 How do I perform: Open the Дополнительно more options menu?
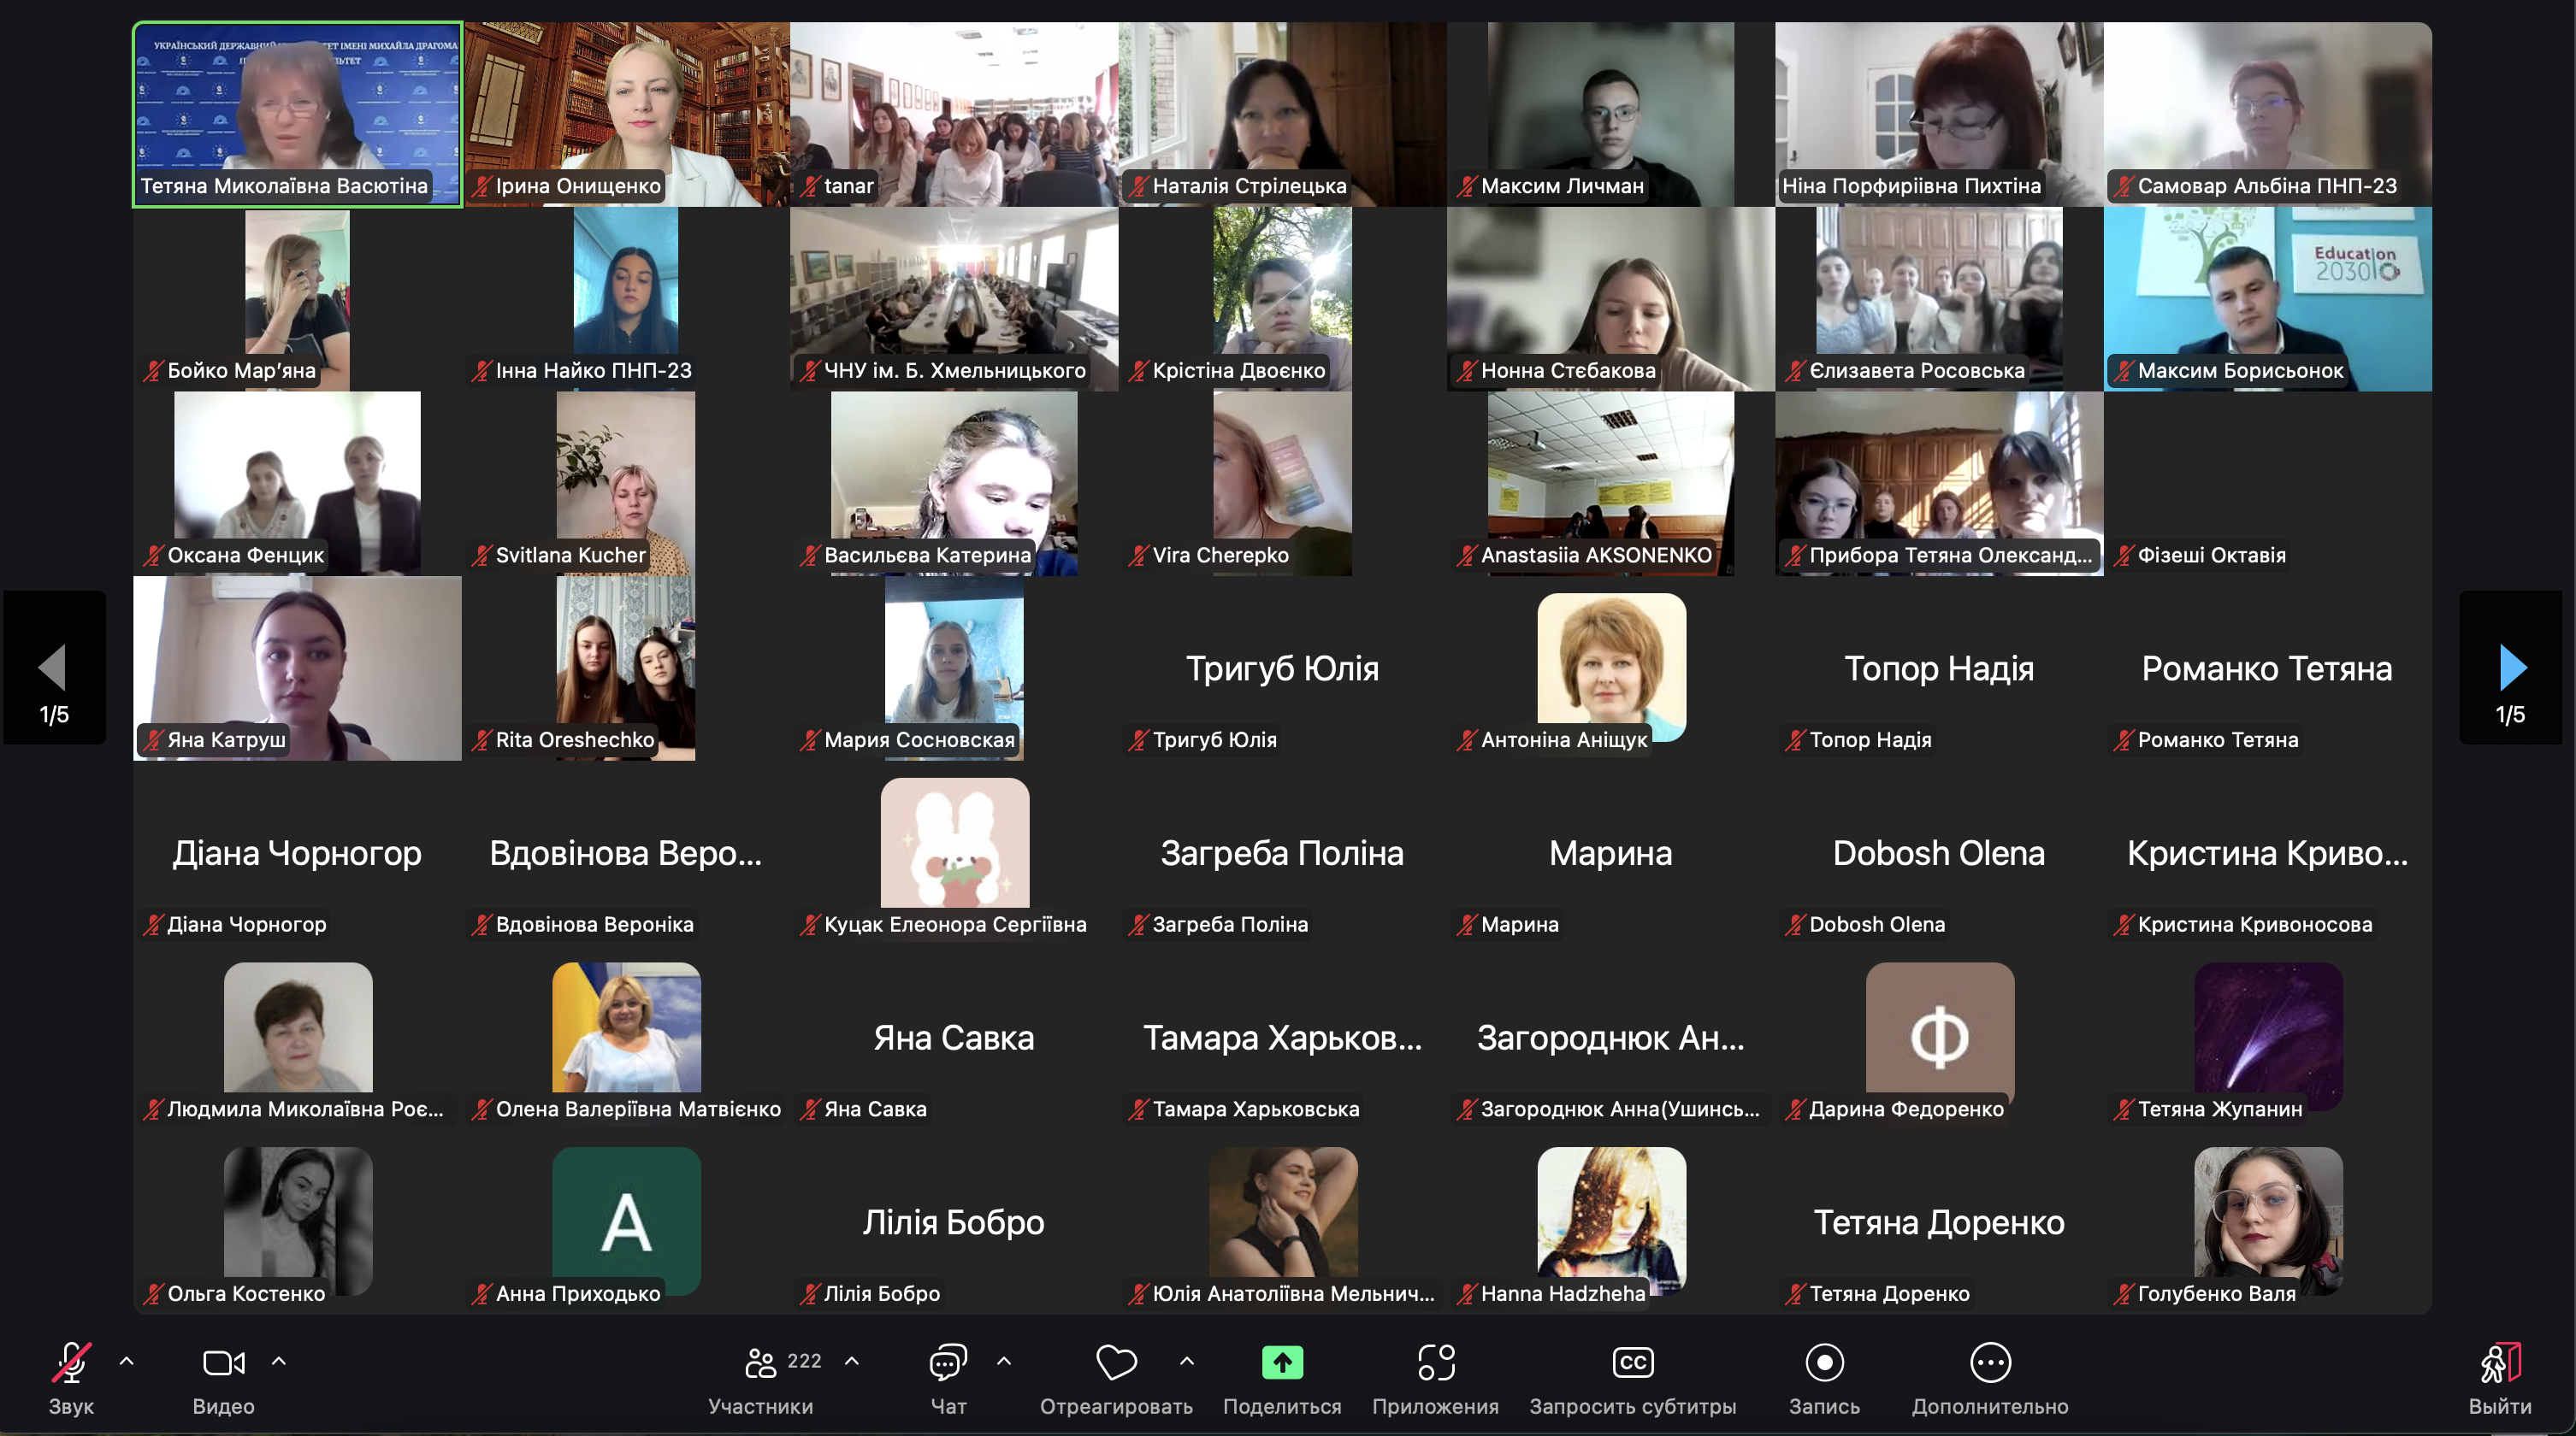(x=1990, y=1363)
